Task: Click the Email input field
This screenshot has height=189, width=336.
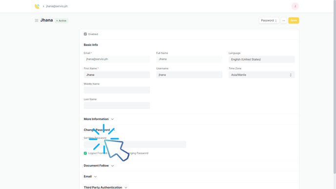Action: point(117,60)
